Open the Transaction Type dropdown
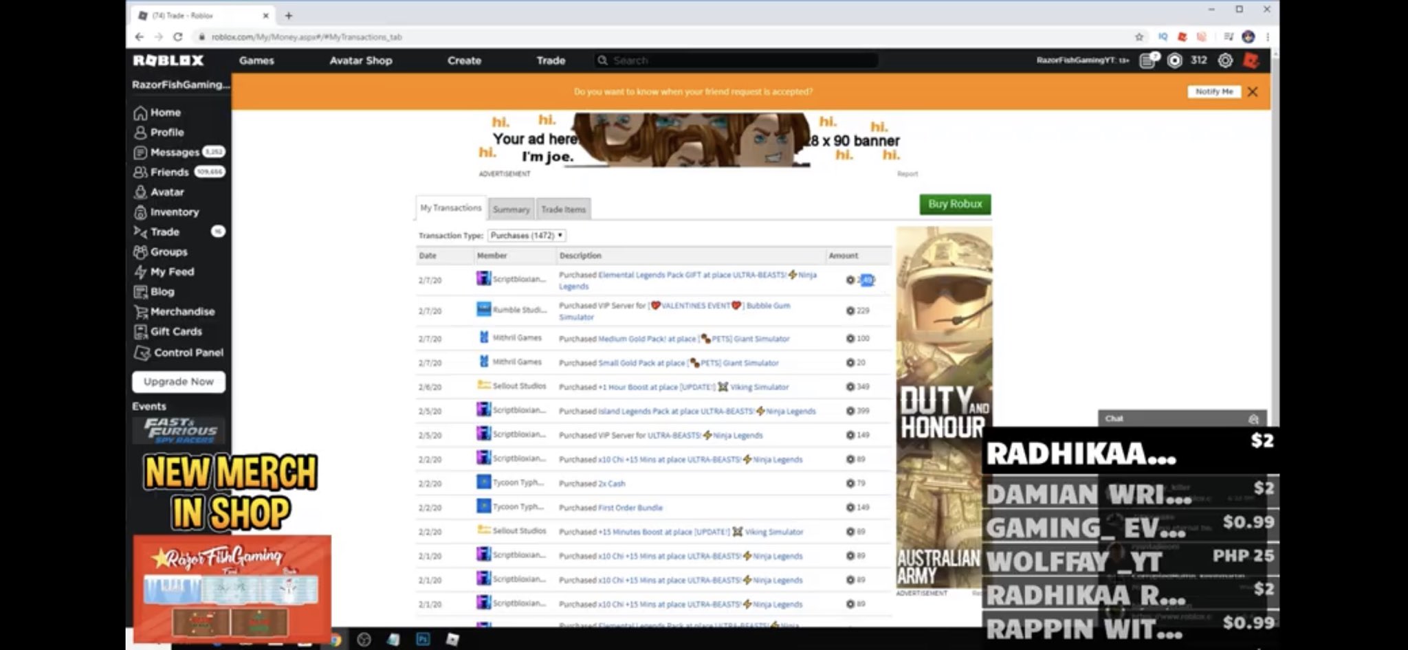 (527, 236)
